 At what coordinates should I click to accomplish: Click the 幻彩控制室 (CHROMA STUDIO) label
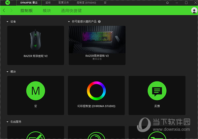(96, 106)
